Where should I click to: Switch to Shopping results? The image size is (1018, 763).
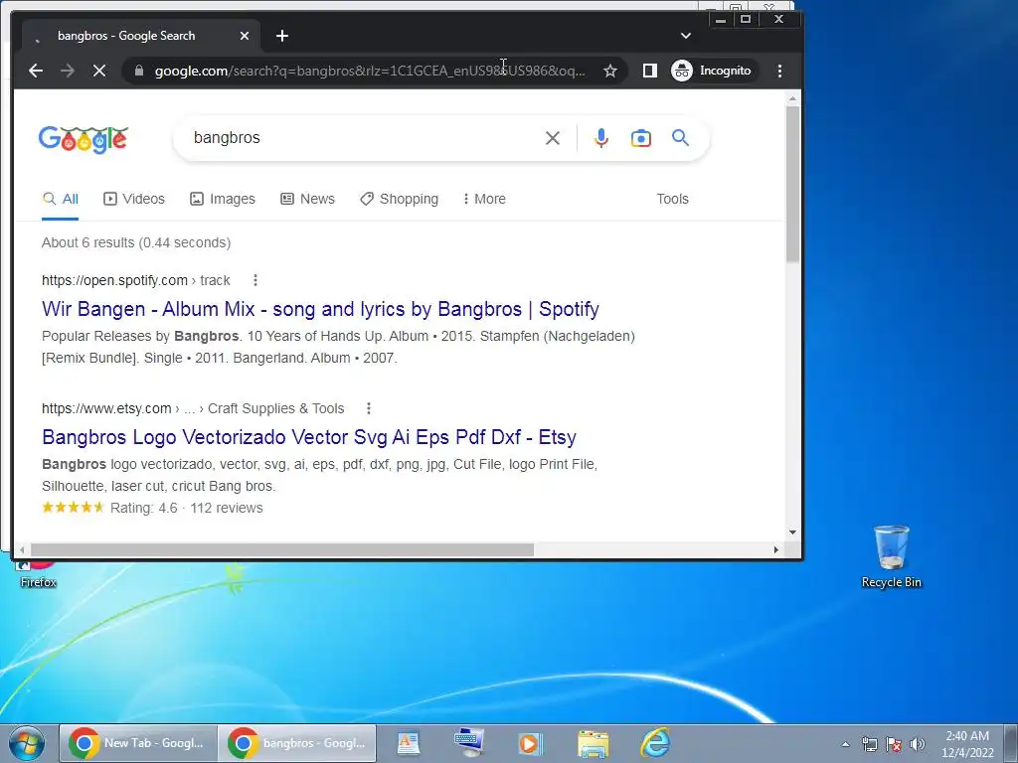[x=400, y=199]
